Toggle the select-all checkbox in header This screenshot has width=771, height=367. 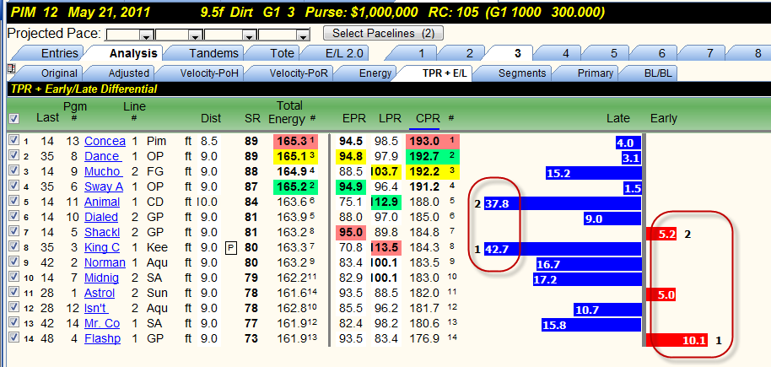point(13,118)
